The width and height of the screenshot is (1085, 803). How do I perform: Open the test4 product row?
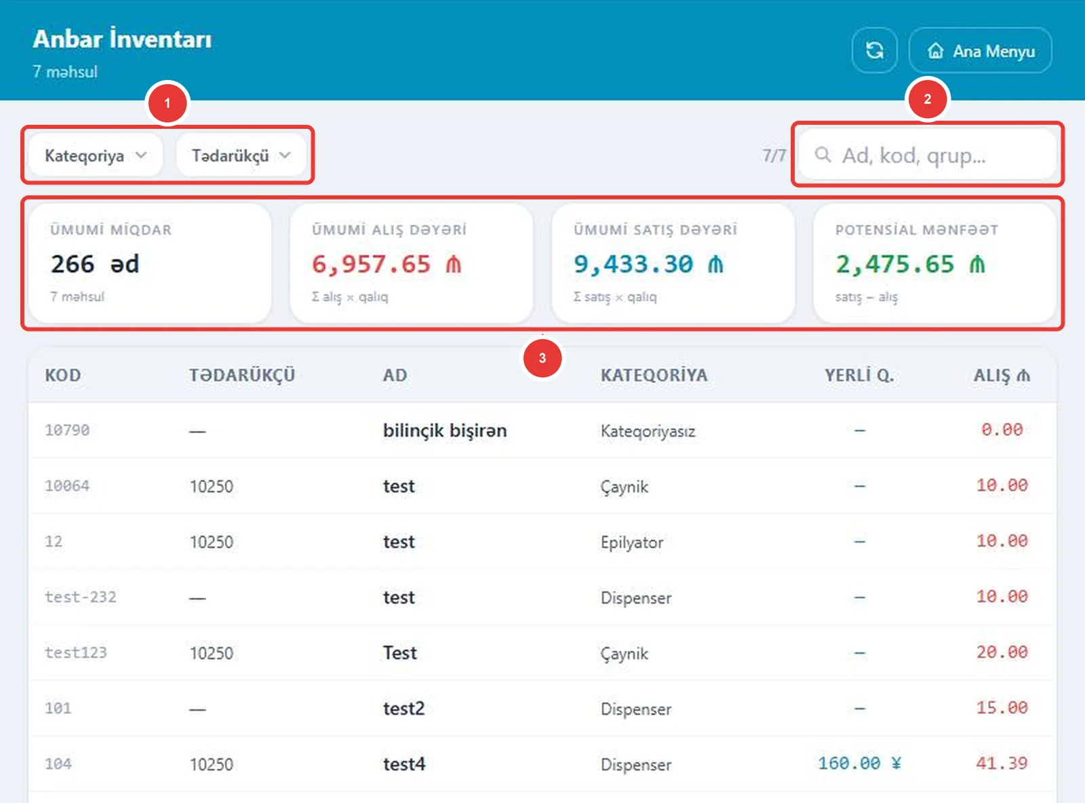click(x=542, y=764)
